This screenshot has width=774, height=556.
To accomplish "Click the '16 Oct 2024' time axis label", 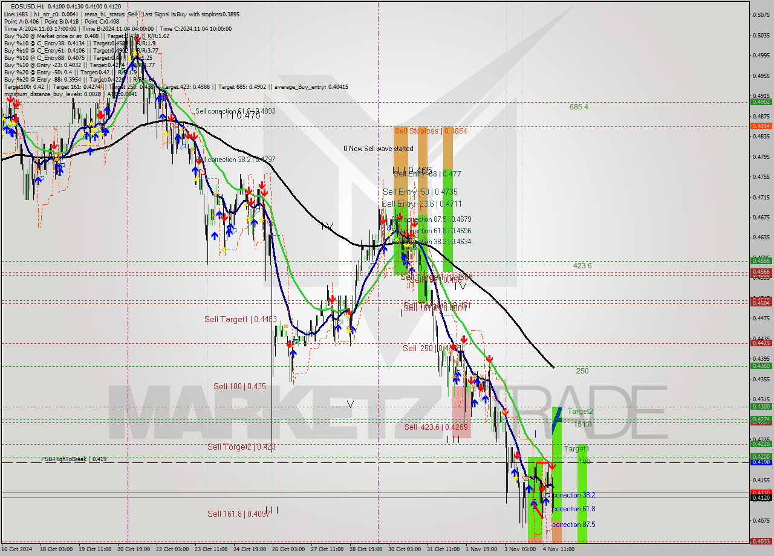I will coord(17,549).
